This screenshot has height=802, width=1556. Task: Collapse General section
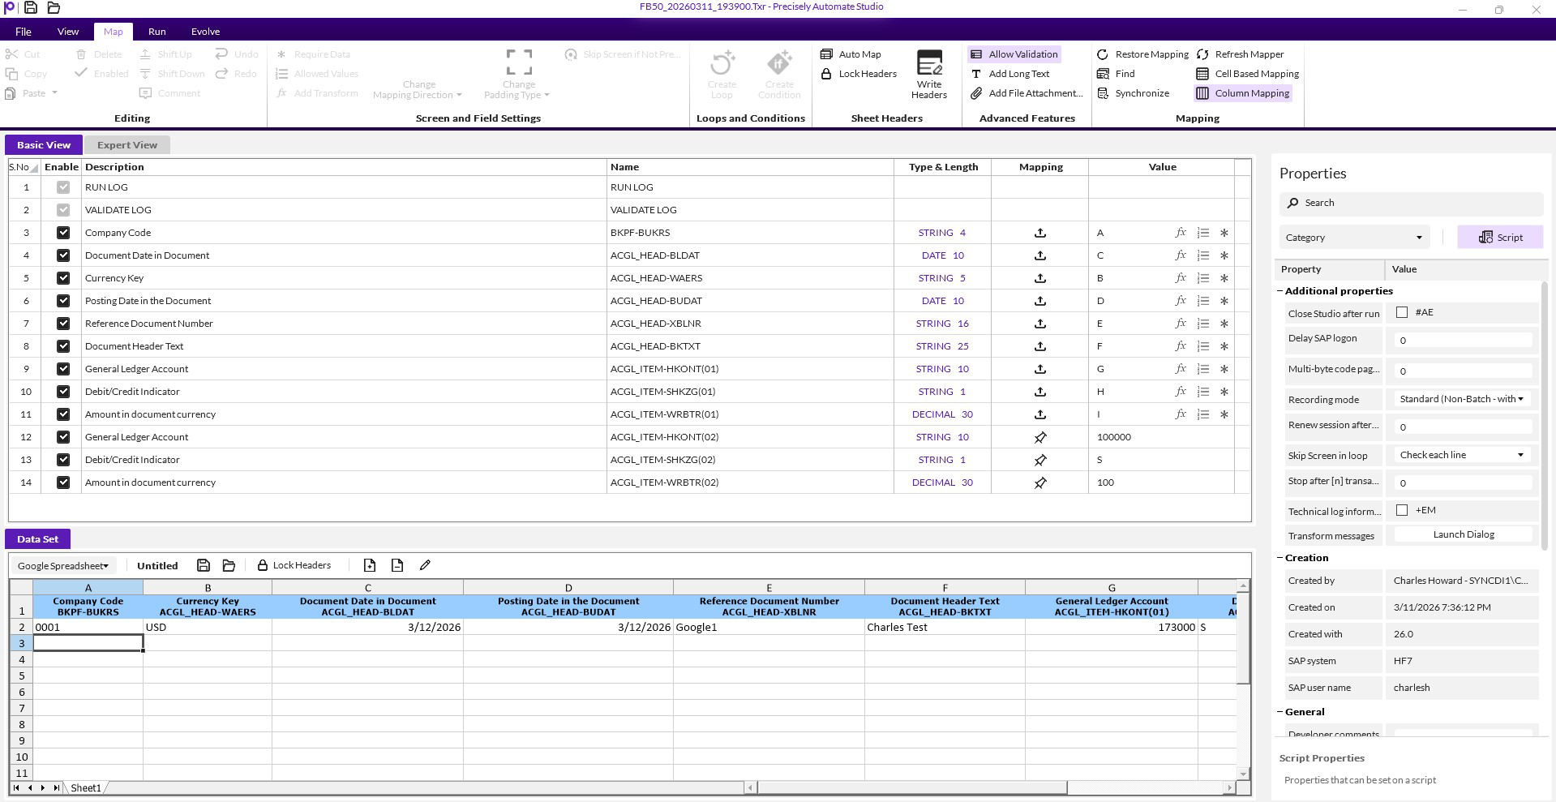(x=1280, y=712)
